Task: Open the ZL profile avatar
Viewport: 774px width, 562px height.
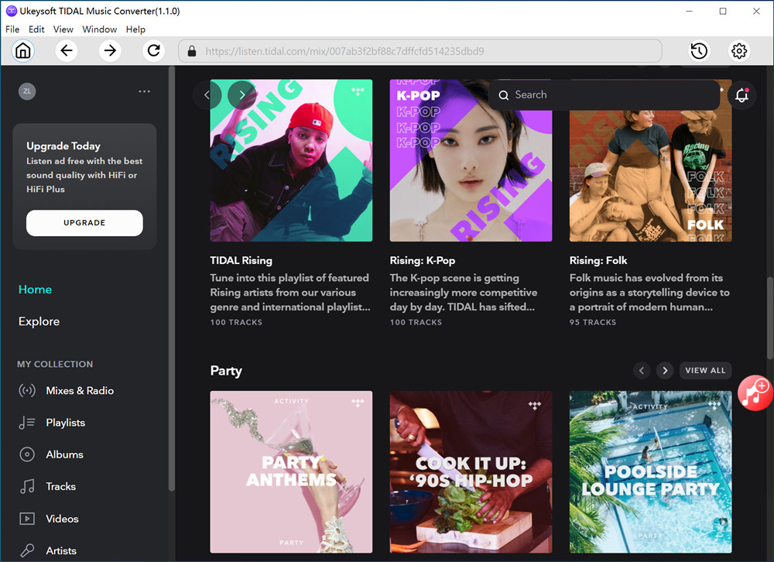Action: 27,91
